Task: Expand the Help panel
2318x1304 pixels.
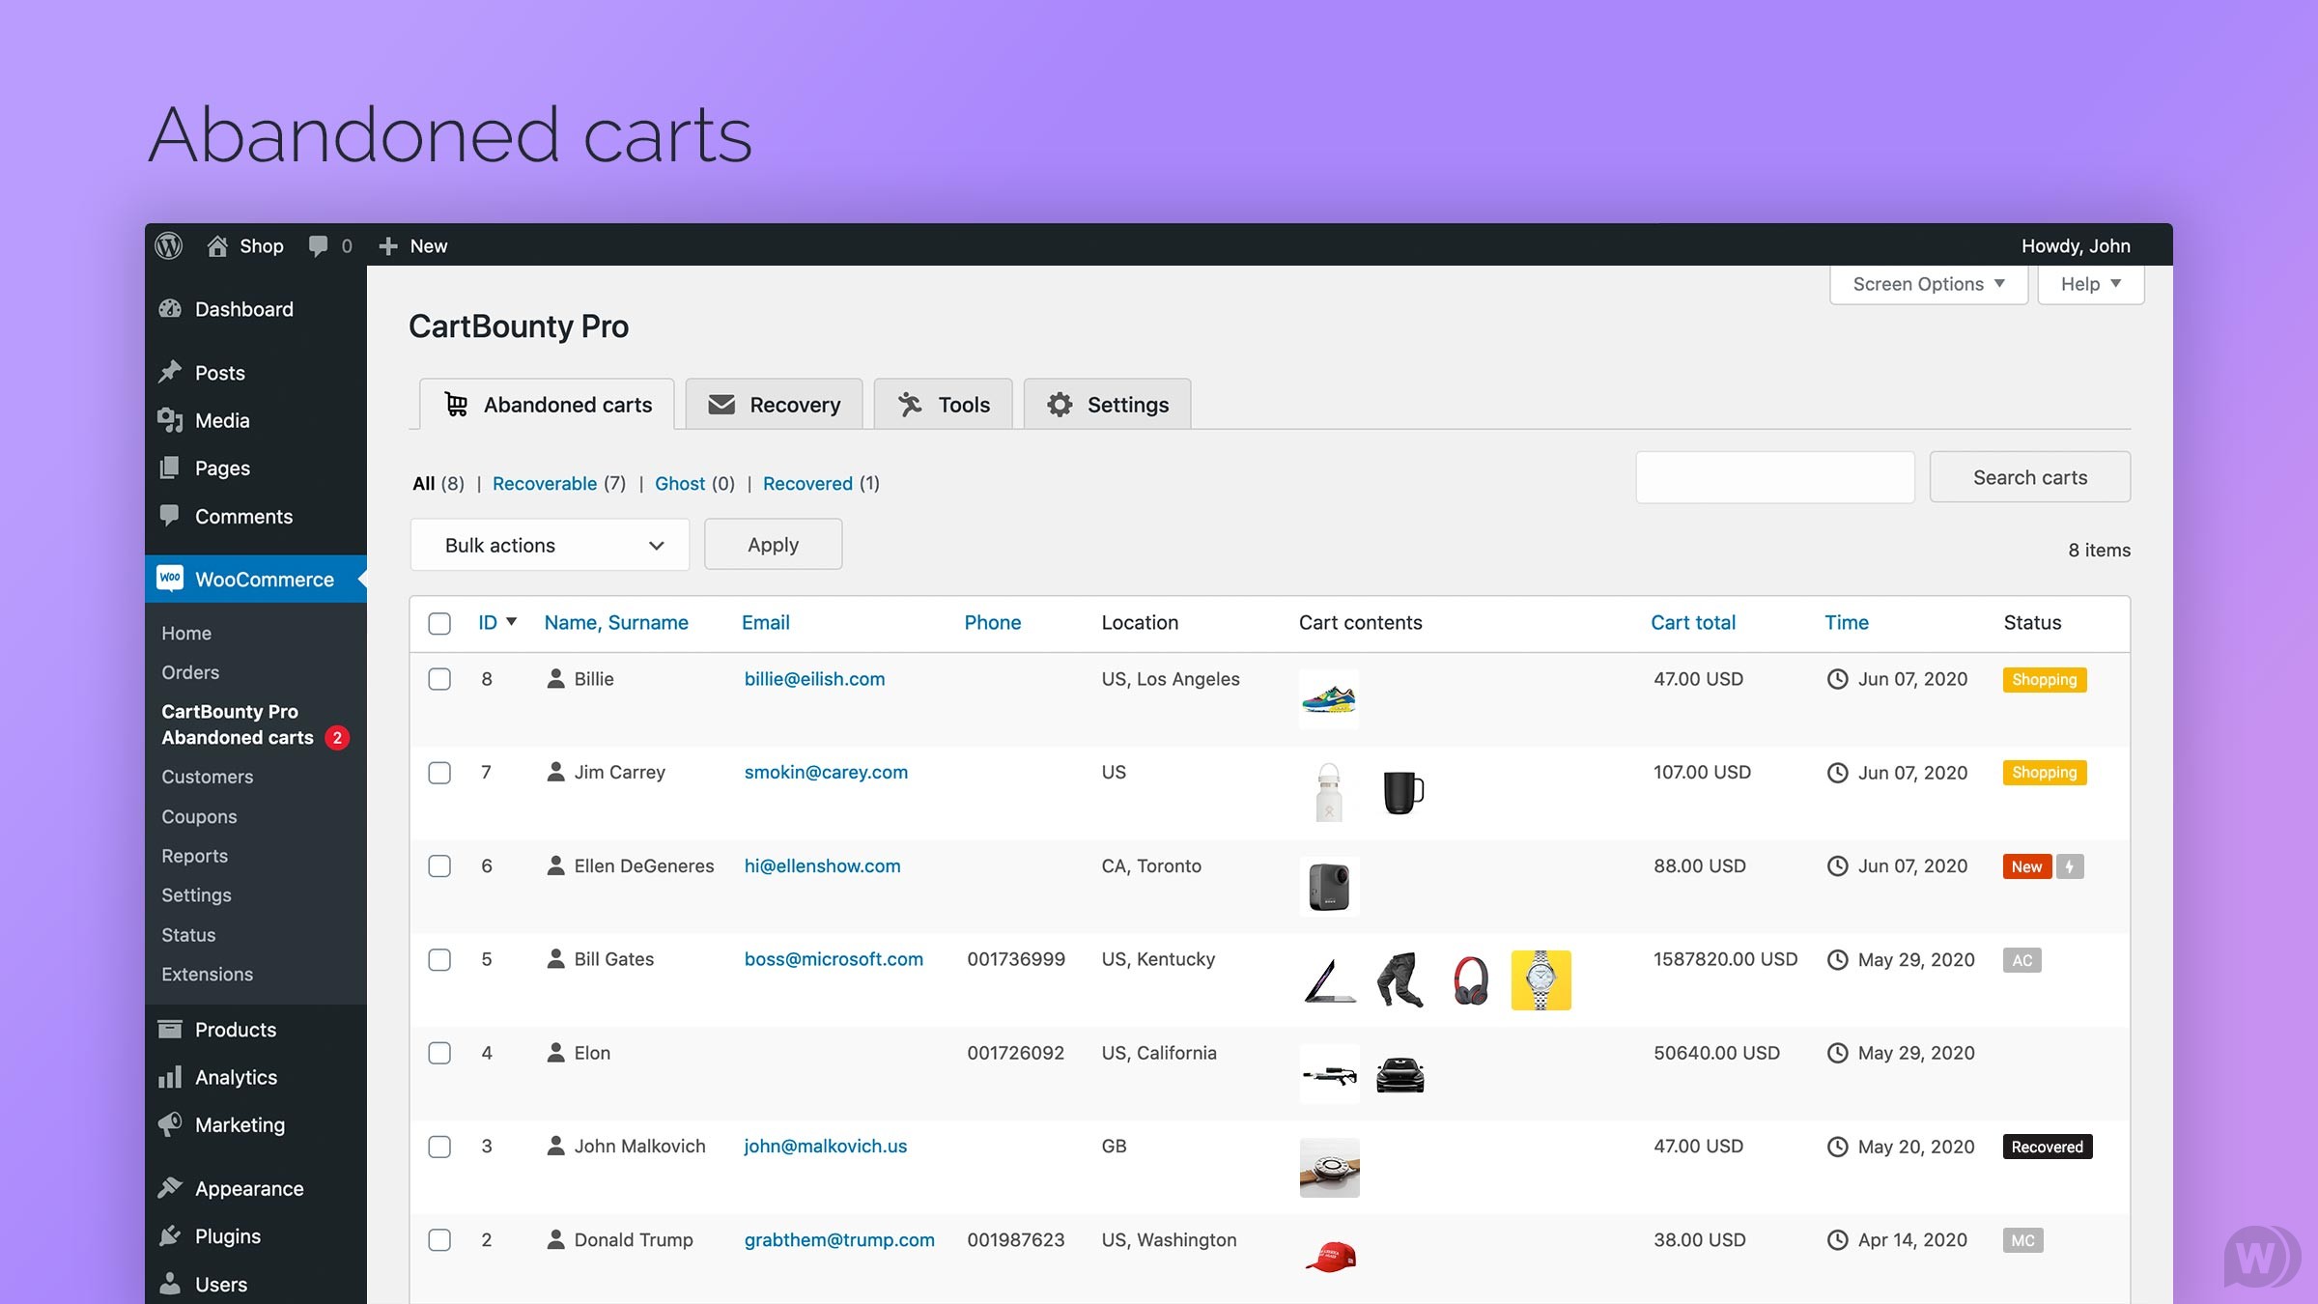Action: pyautogui.click(x=2089, y=283)
